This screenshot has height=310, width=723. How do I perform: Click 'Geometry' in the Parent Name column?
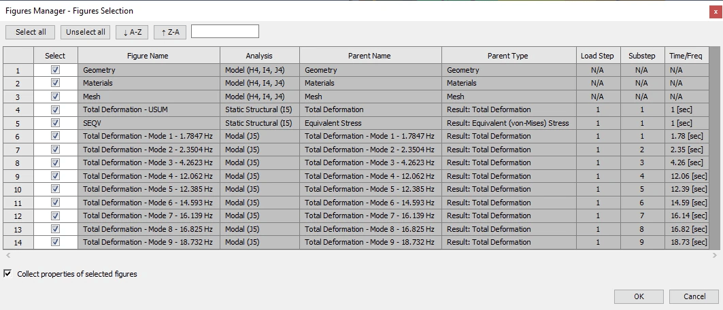370,70
